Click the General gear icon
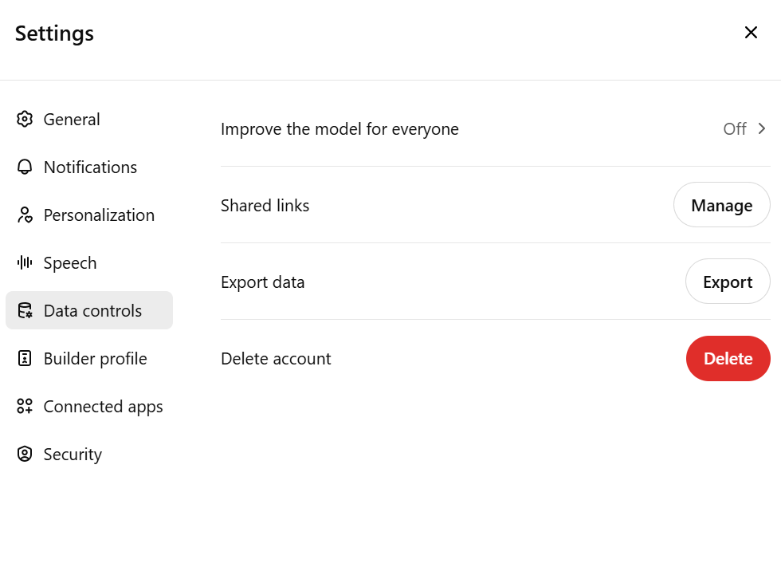Screen dimensions: 781x575 click(25, 120)
